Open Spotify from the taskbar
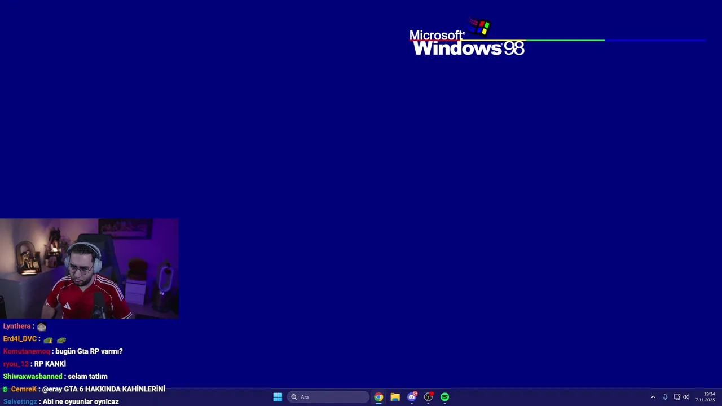The width and height of the screenshot is (722, 406). coord(445,397)
